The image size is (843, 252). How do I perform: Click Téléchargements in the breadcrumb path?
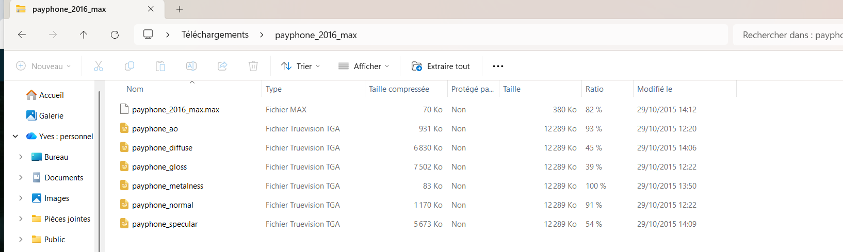click(x=215, y=35)
